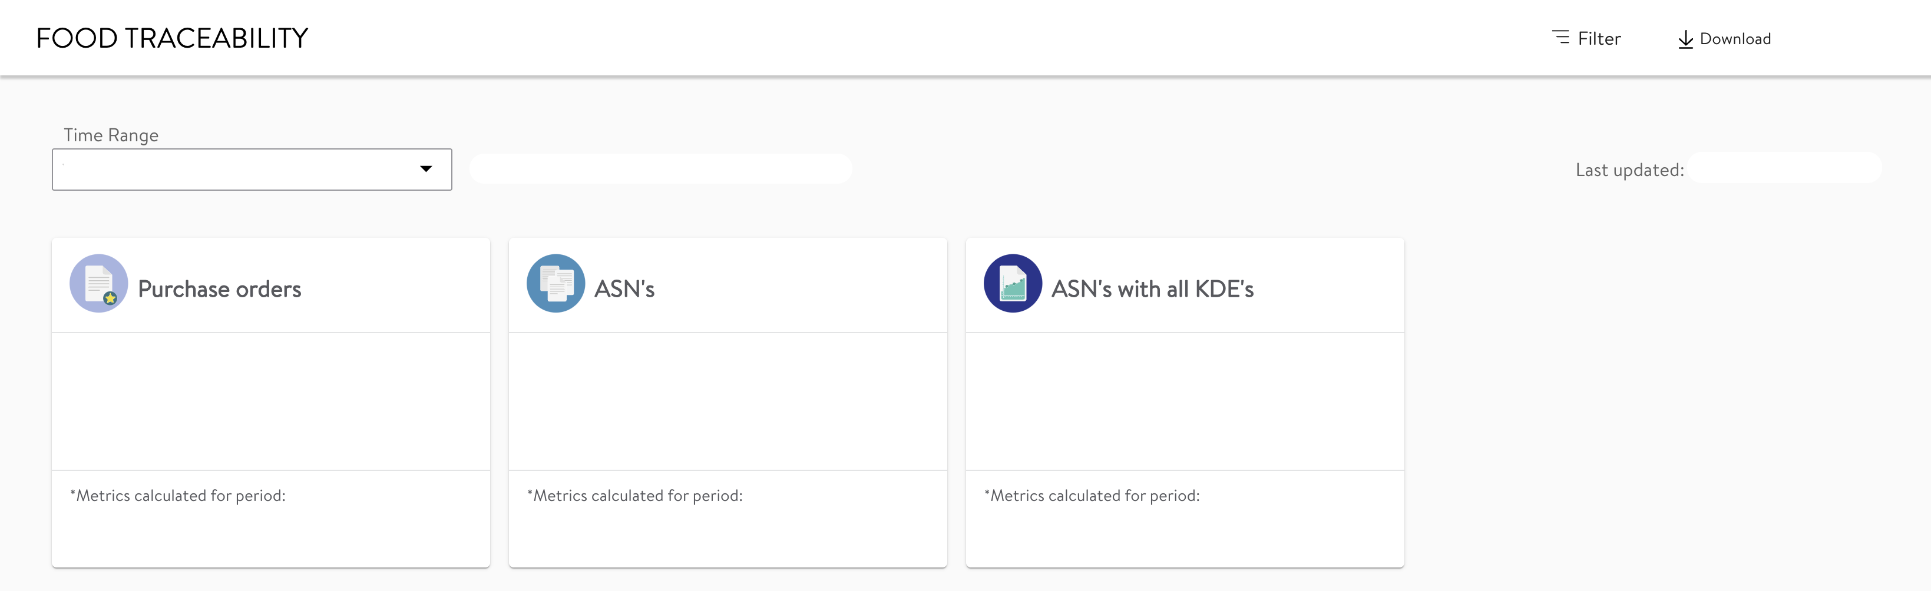Image resolution: width=1931 pixels, height=591 pixels.
Task: Click the Purchase orders metrics period note
Action: pos(178,496)
